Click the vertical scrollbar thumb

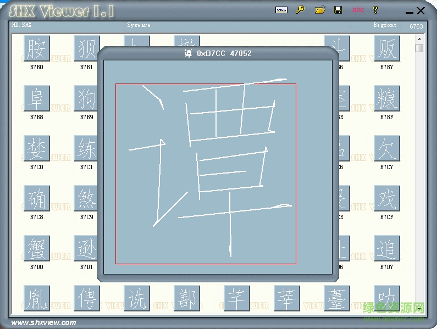point(419,48)
